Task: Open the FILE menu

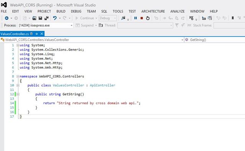Action: point(4,11)
